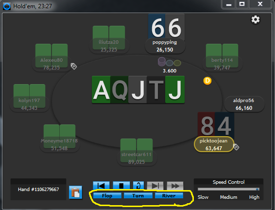Click the pot chips stack

(x=169, y=62)
